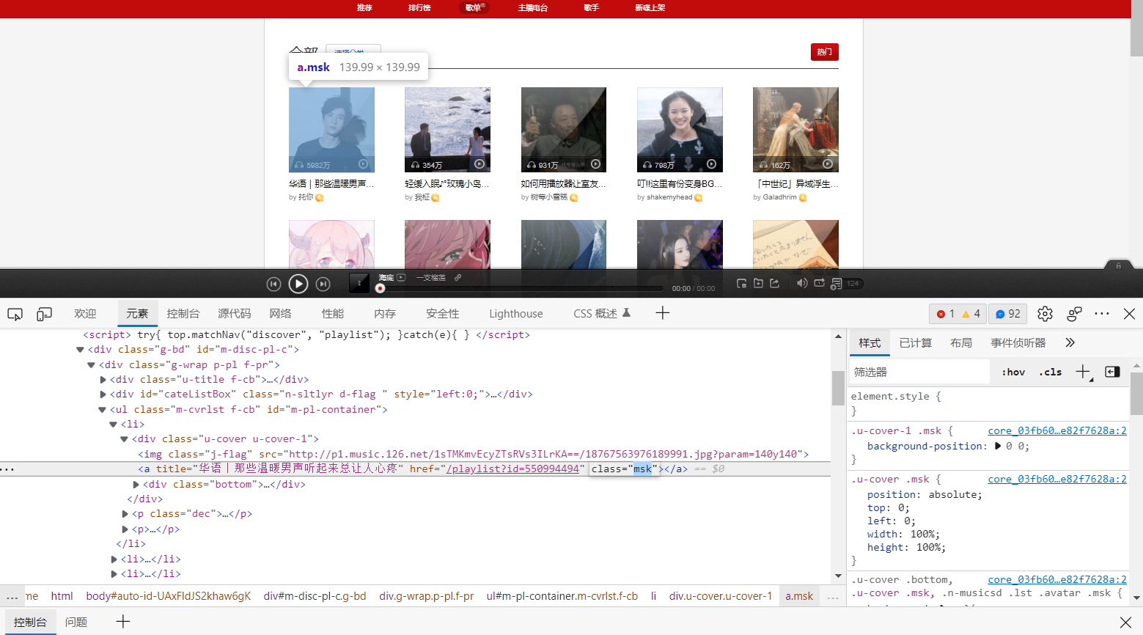Expand the div class bottom node
This screenshot has height=635, width=1143.
[x=136, y=485]
